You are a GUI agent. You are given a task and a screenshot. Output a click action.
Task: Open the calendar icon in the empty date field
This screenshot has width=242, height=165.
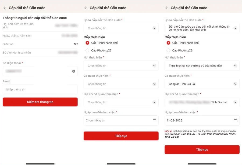click(155, 120)
